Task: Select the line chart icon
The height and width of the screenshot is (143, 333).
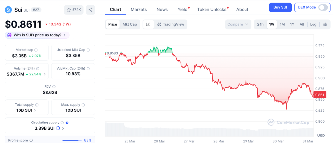Action: 148,24
